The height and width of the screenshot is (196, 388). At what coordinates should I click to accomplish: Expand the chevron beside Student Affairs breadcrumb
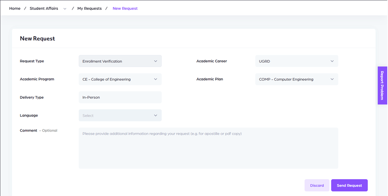click(65, 9)
